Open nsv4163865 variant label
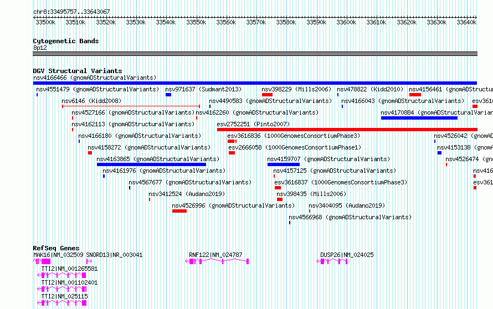 (x=158, y=159)
